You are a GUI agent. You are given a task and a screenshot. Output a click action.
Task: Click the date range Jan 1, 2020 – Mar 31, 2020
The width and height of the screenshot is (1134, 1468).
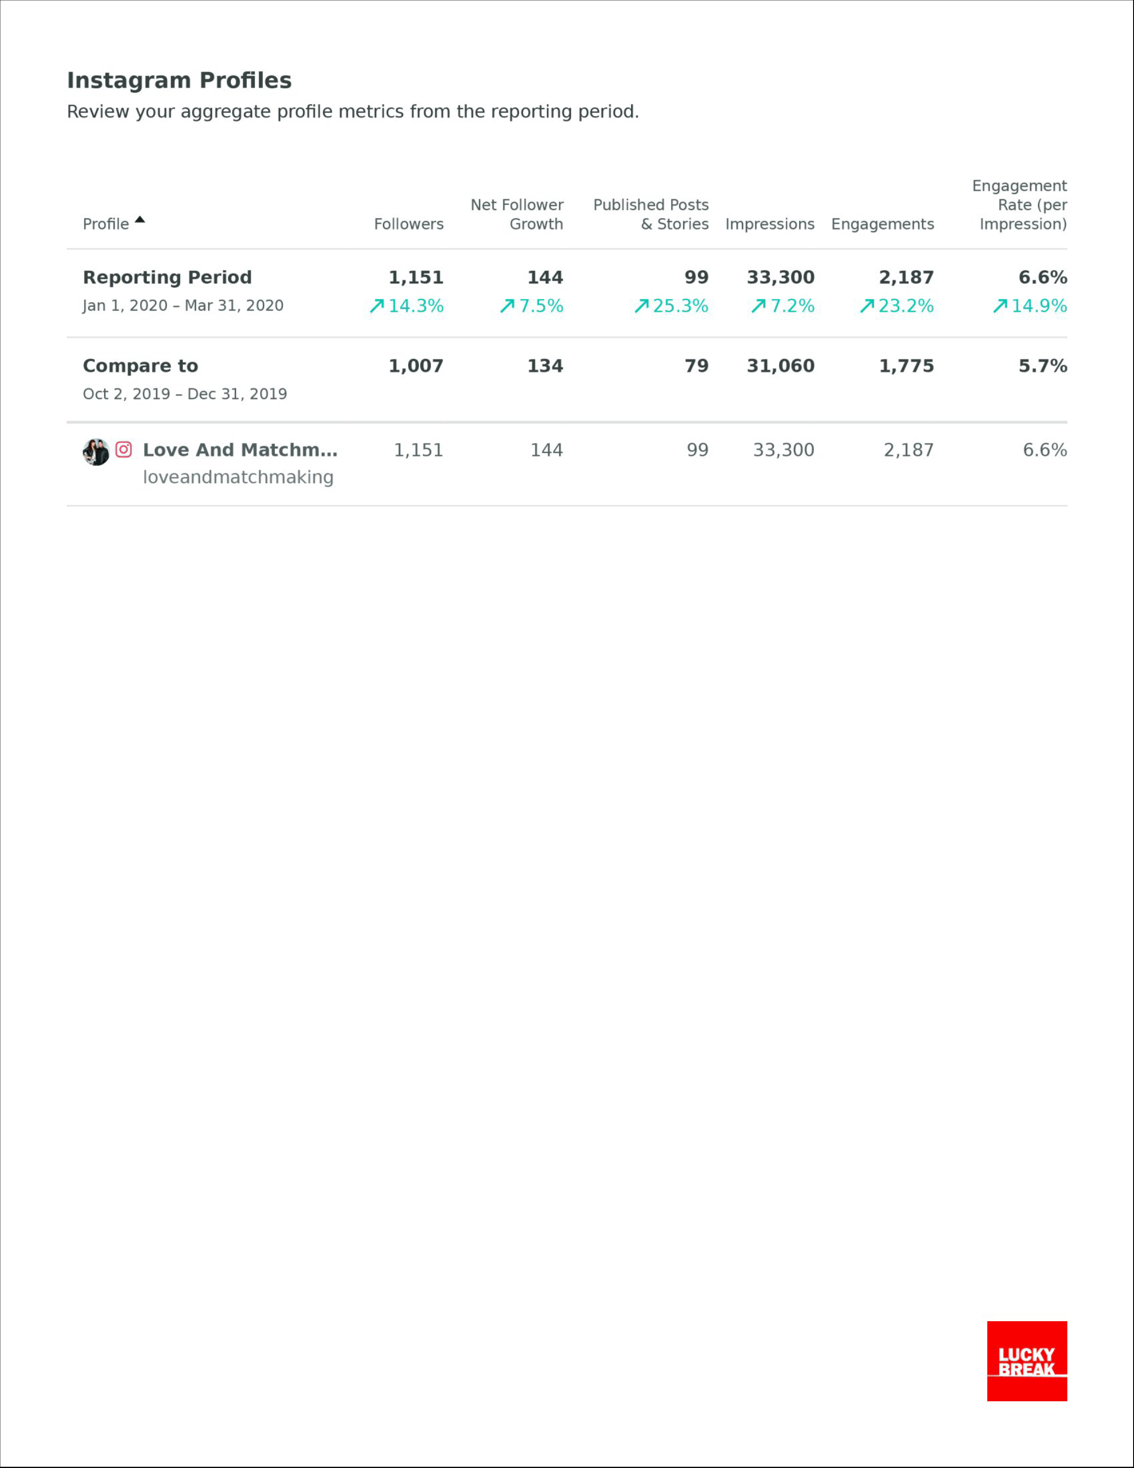coord(183,306)
